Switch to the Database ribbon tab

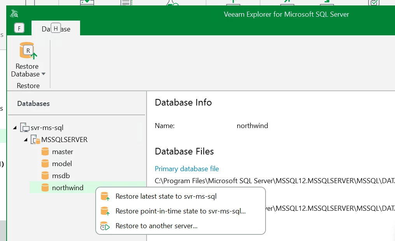[x=56, y=28]
